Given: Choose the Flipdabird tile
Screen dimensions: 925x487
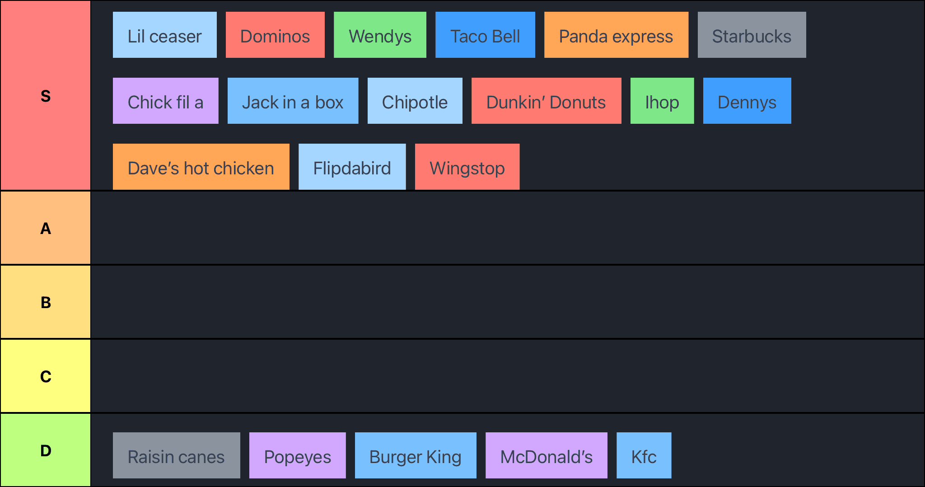Looking at the screenshot, I should [352, 167].
